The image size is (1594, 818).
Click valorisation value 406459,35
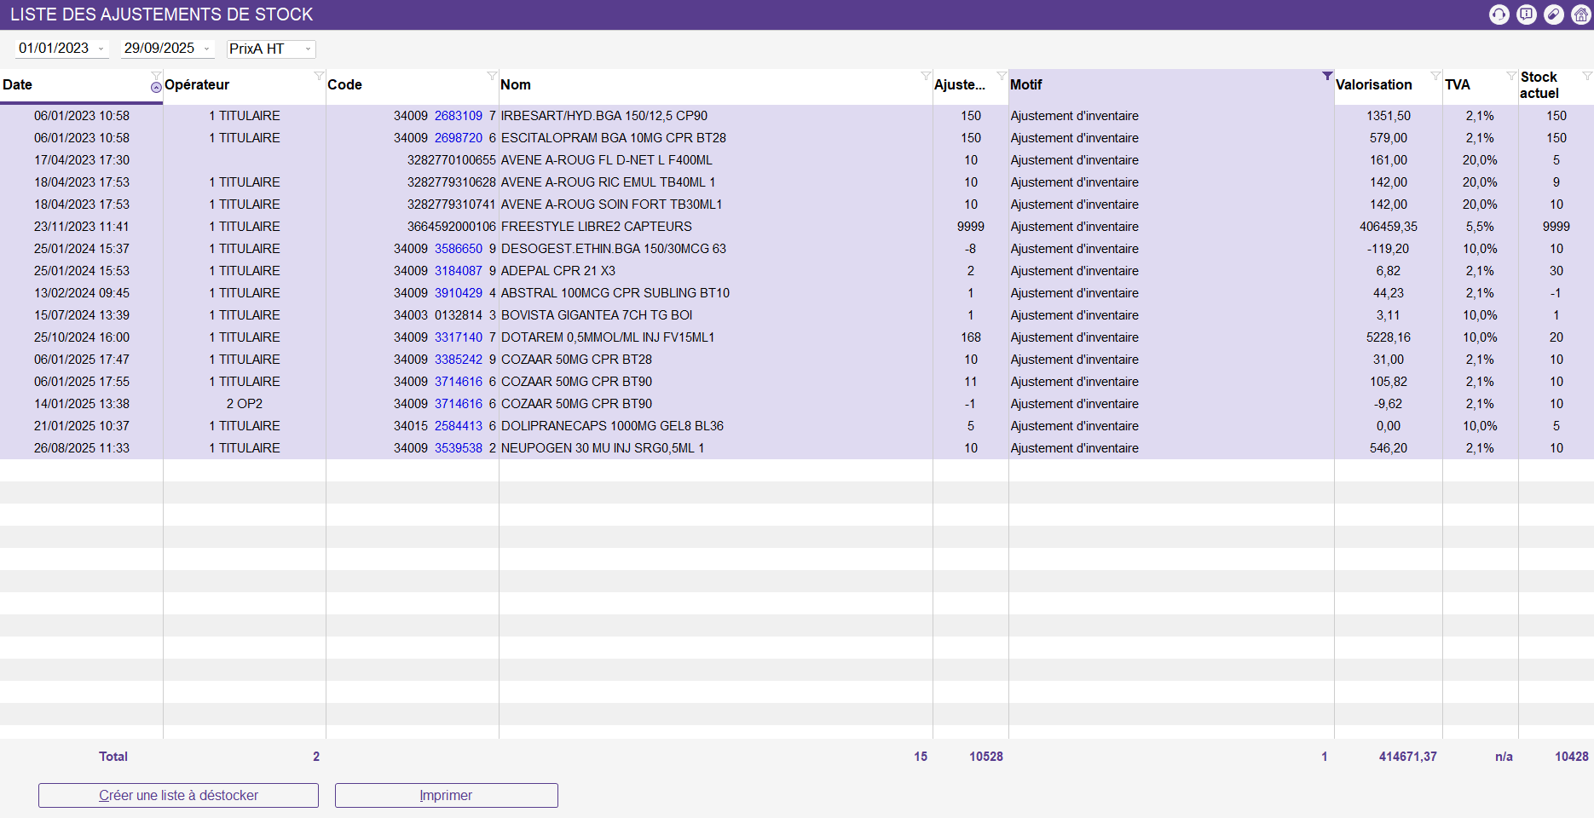[x=1389, y=227]
